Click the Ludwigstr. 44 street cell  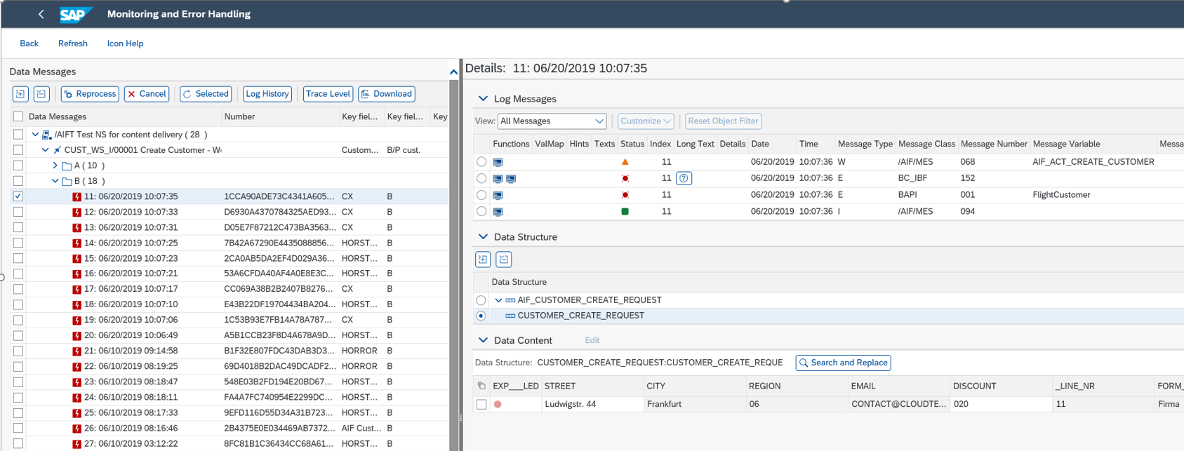tap(570, 405)
